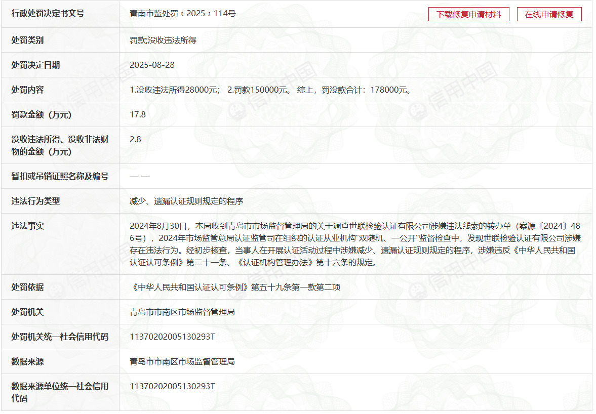
Task: Click the 违法行为类型 value text
Action: (186, 201)
